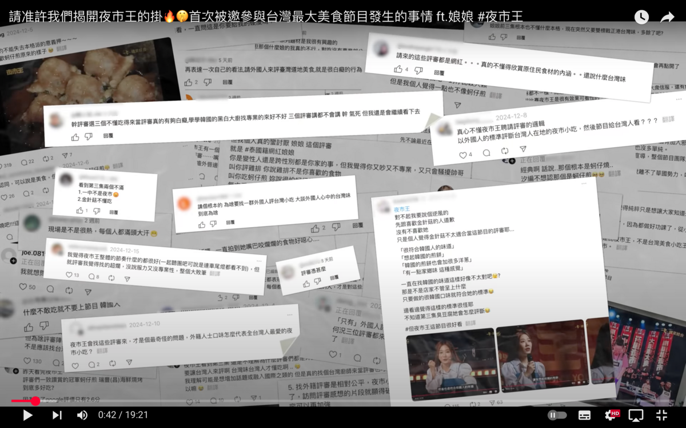Image resolution: width=686 pixels, height=428 pixels.
Task: Play the paused video
Action: click(27, 415)
